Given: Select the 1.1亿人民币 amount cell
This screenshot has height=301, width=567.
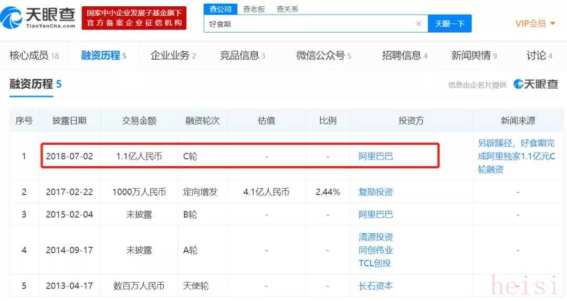Looking at the screenshot, I should (x=139, y=156).
